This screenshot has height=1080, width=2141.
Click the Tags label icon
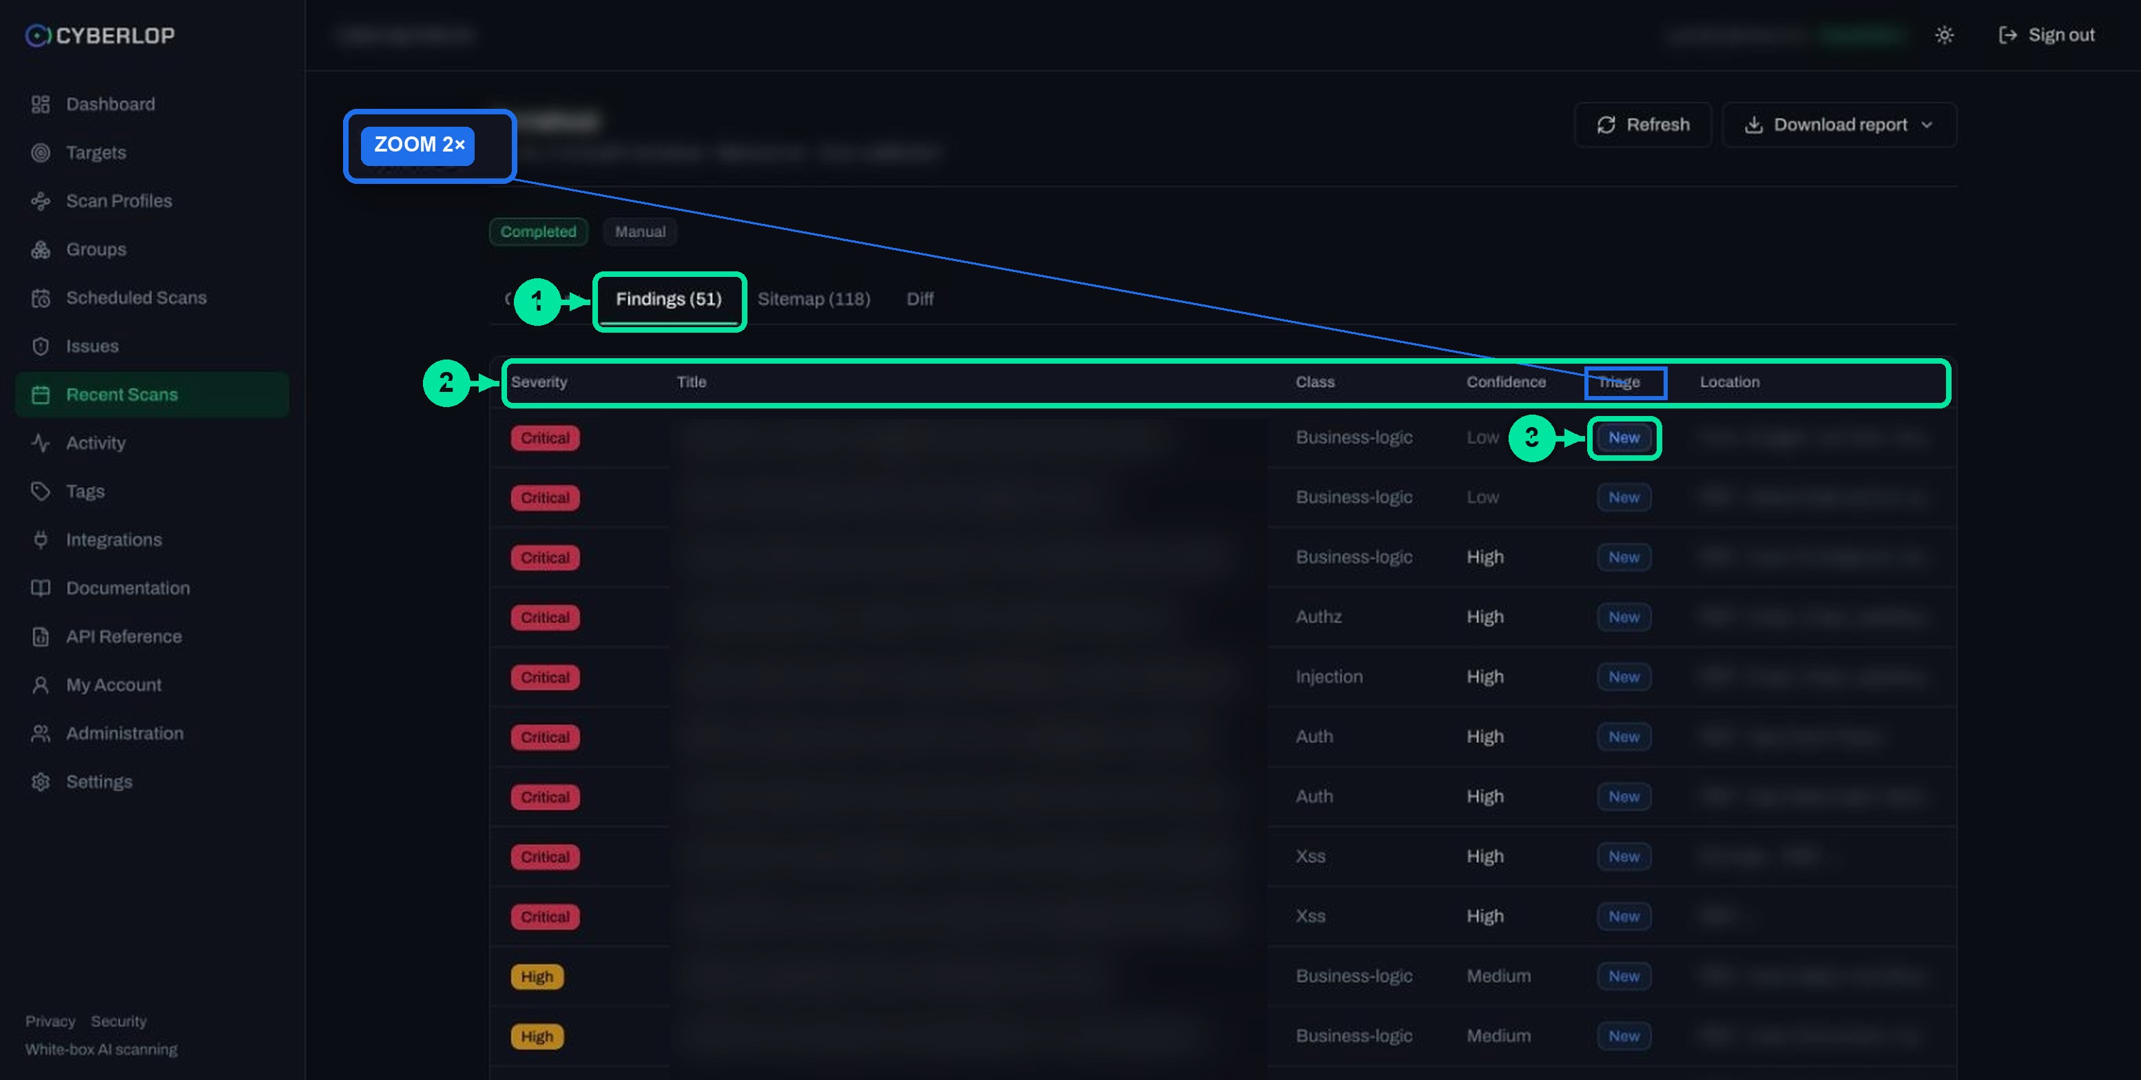(40, 491)
